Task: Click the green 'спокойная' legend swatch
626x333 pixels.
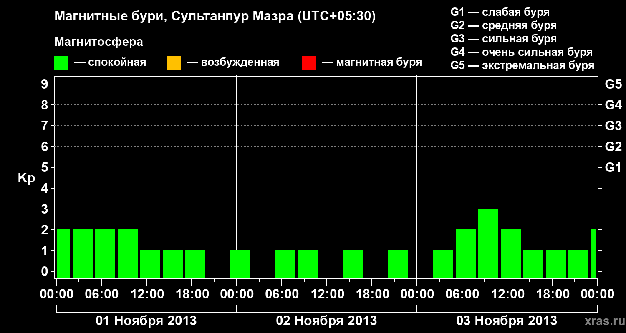Action: (x=61, y=63)
